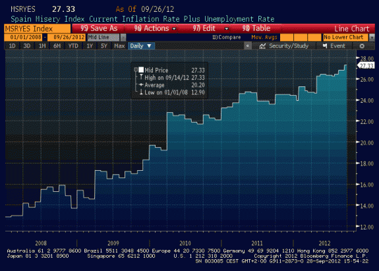Click the Mid Price legend white swatch
379x271 pixels.
point(141,70)
